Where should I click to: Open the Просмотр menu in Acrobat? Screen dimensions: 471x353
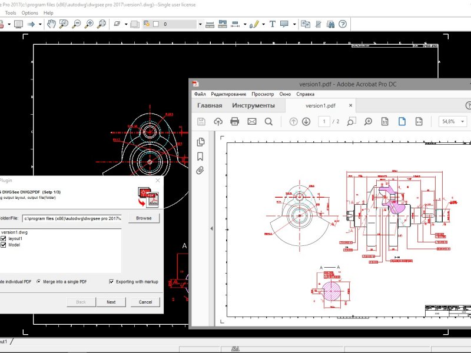pyautogui.click(x=263, y=94)
